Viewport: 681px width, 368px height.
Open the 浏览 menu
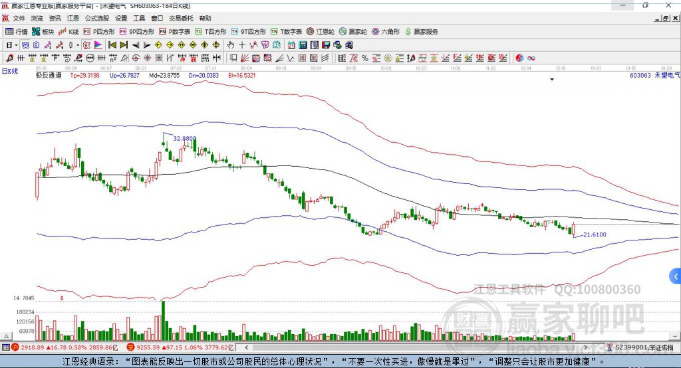(37, 18)
